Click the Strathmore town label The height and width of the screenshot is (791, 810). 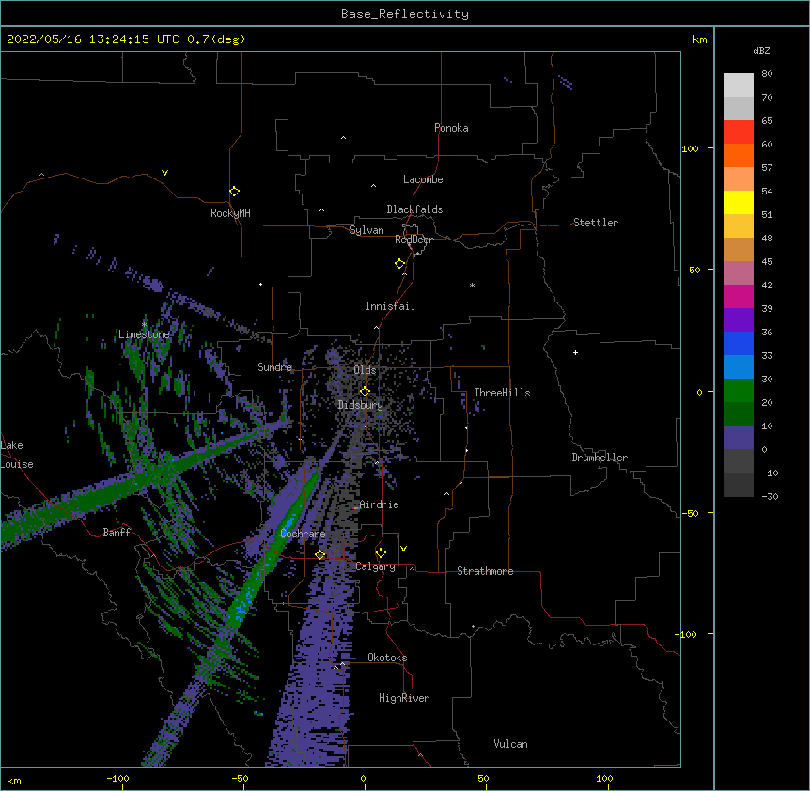click(x=485, y=571)
